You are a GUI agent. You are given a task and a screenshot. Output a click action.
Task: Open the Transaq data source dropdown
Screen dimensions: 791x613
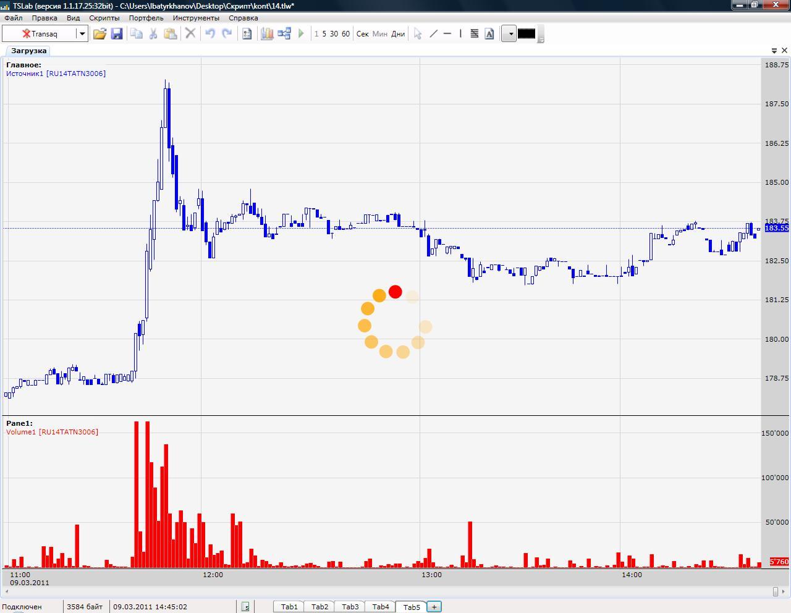[x=82, y=34]
